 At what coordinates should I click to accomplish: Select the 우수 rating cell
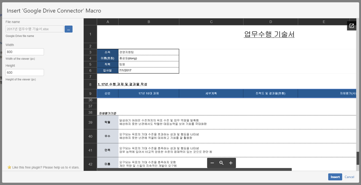coord(108,136)
